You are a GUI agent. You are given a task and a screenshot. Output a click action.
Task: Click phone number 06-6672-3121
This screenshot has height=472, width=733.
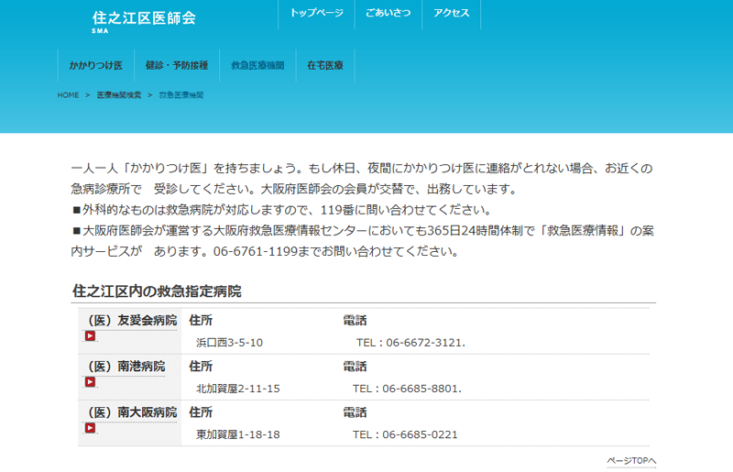tap(423, 343)
